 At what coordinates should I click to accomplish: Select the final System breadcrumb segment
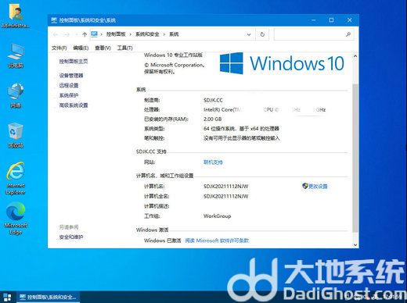(x=174, y=34)
